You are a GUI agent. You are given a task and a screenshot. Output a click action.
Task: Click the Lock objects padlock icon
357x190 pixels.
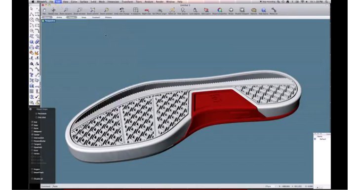pyautogui.click(x=195, y=10)
